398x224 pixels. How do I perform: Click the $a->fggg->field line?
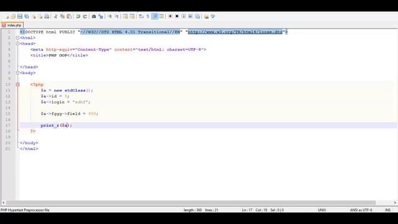pos(69,114)
